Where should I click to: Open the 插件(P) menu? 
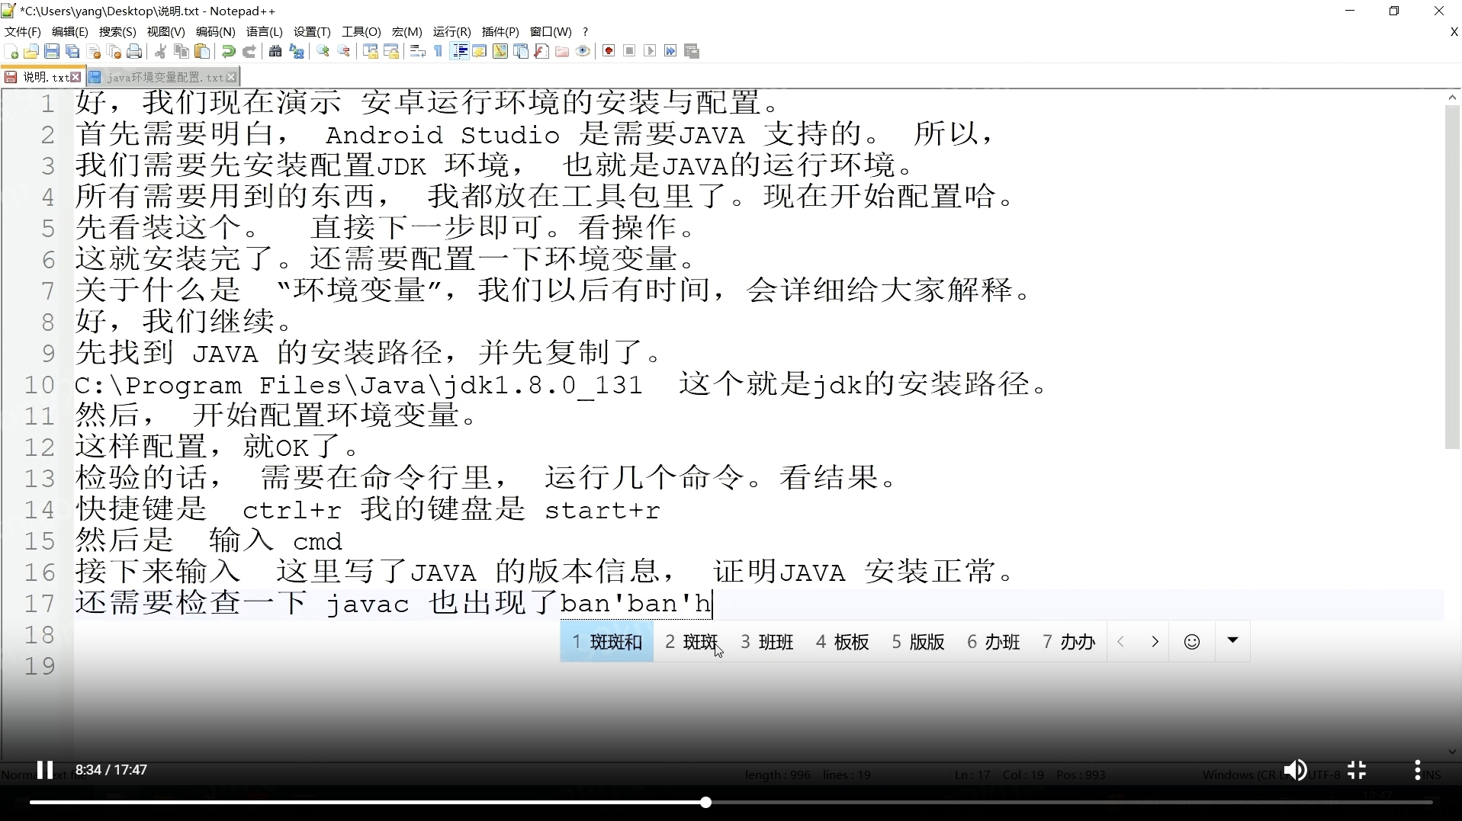(x=500, y=31)
